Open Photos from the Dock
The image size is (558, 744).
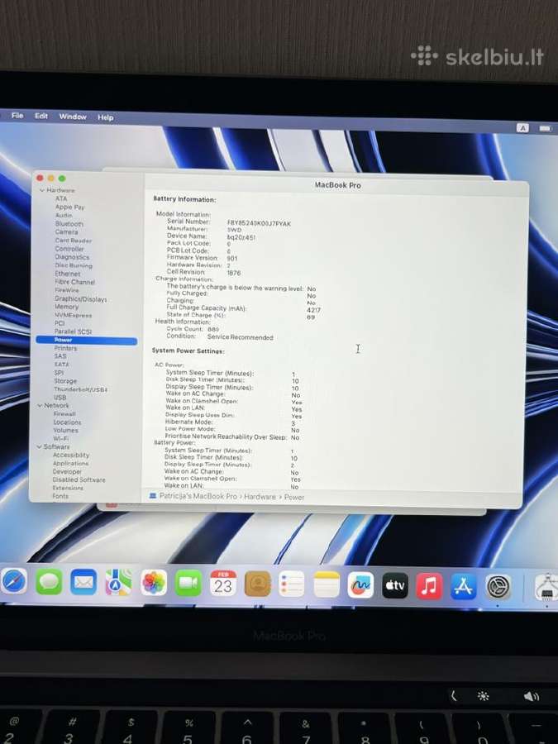point(154,583)
